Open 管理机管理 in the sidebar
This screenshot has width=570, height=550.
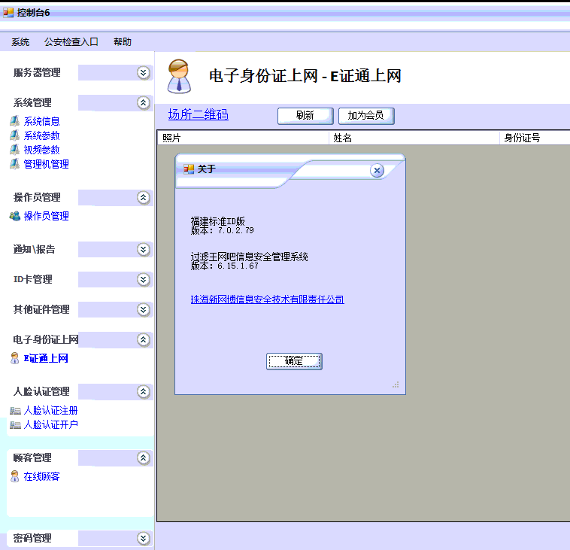46,164
